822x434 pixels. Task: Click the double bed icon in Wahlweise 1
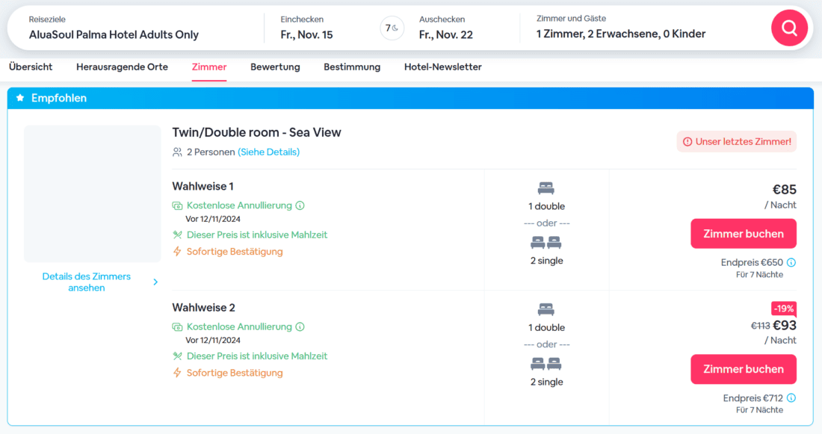[x=546, y=188]
